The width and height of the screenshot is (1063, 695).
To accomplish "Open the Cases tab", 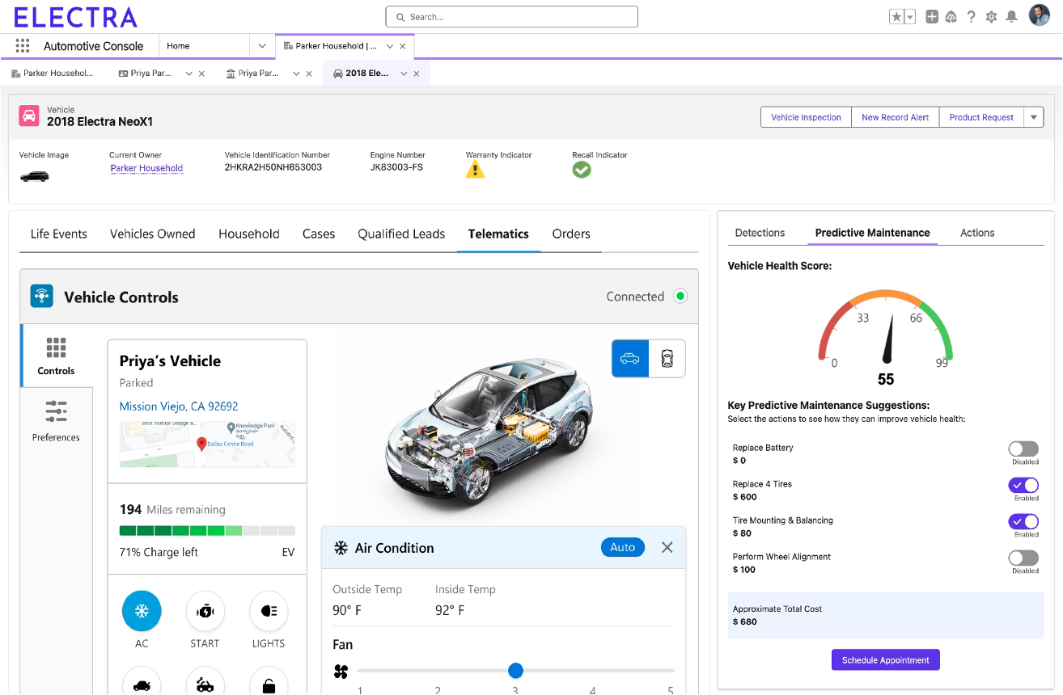I will click(319, 234).
